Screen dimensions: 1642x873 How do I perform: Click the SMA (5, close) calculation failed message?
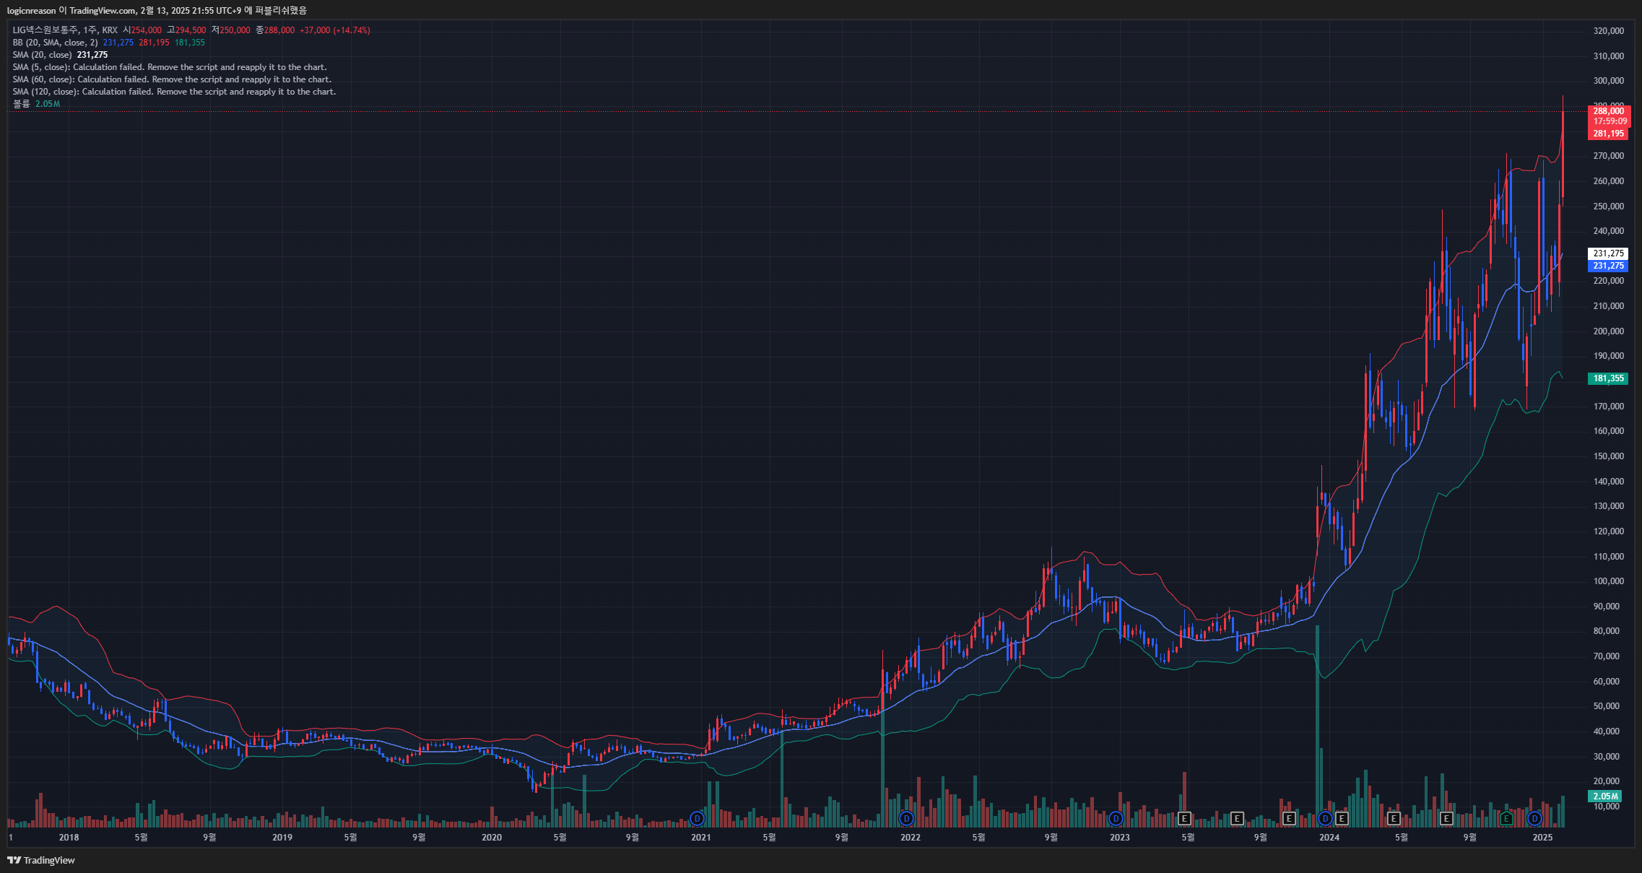click(x=170, y=67)
